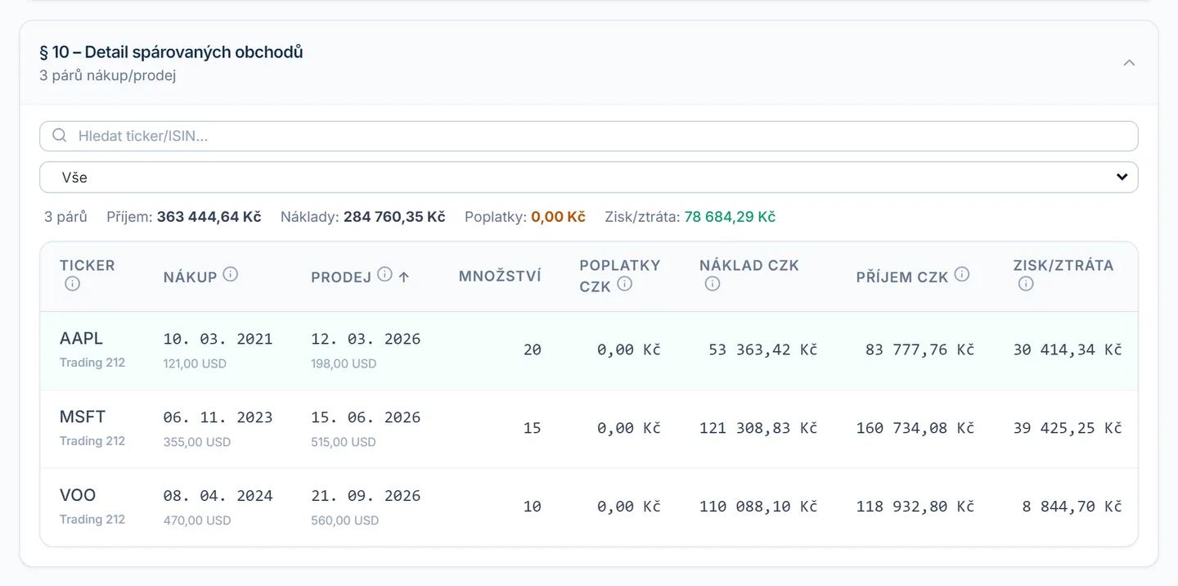
Task: Click MSFT sale date 15. 06. 2026
Action: click(366, 417)
